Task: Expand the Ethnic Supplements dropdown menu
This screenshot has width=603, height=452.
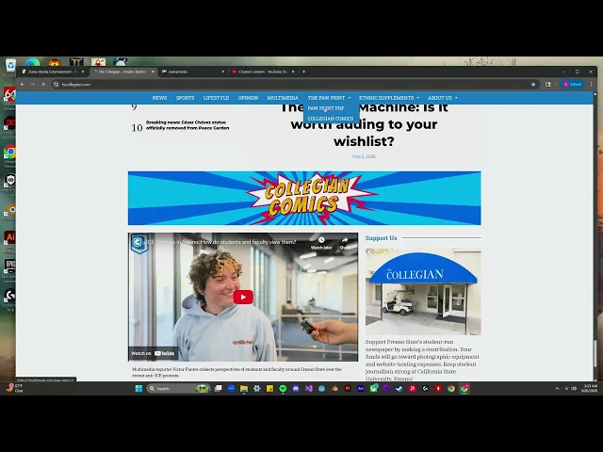Action: (389, 98)
